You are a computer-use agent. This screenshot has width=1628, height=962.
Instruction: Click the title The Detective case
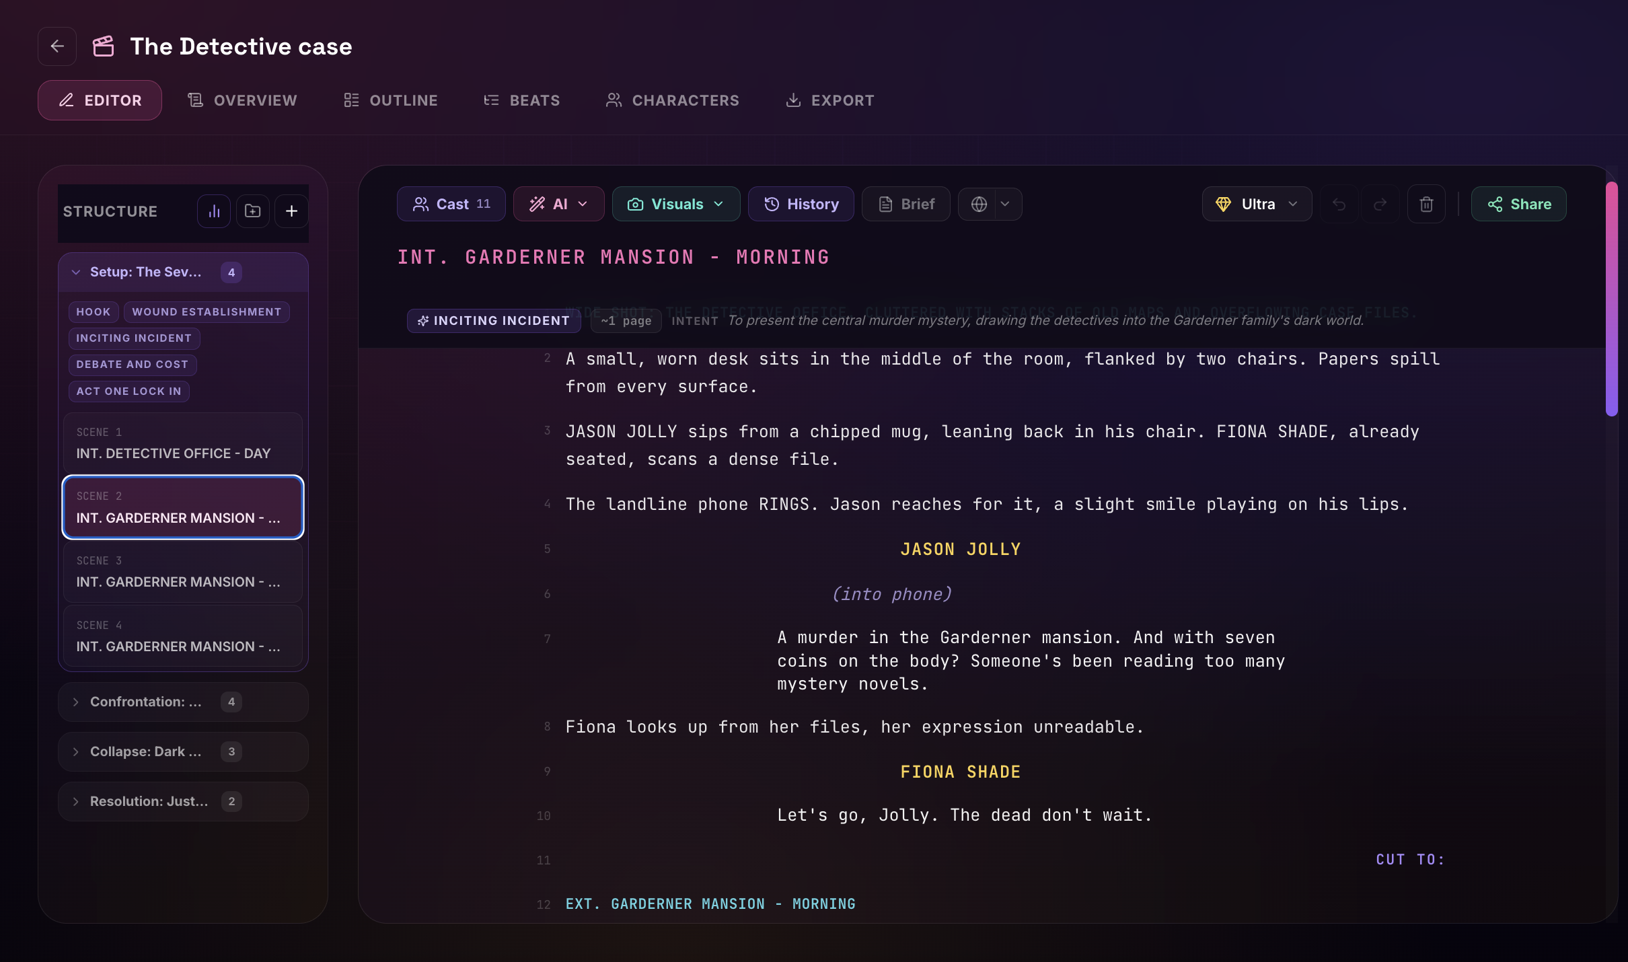coord(241,46)
